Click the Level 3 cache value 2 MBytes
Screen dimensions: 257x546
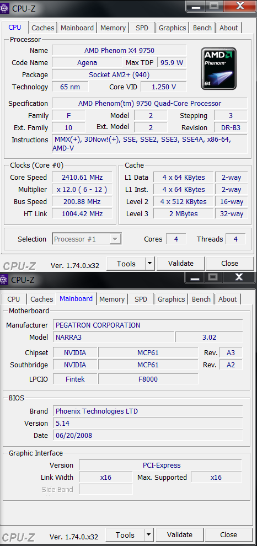point(184,214)
